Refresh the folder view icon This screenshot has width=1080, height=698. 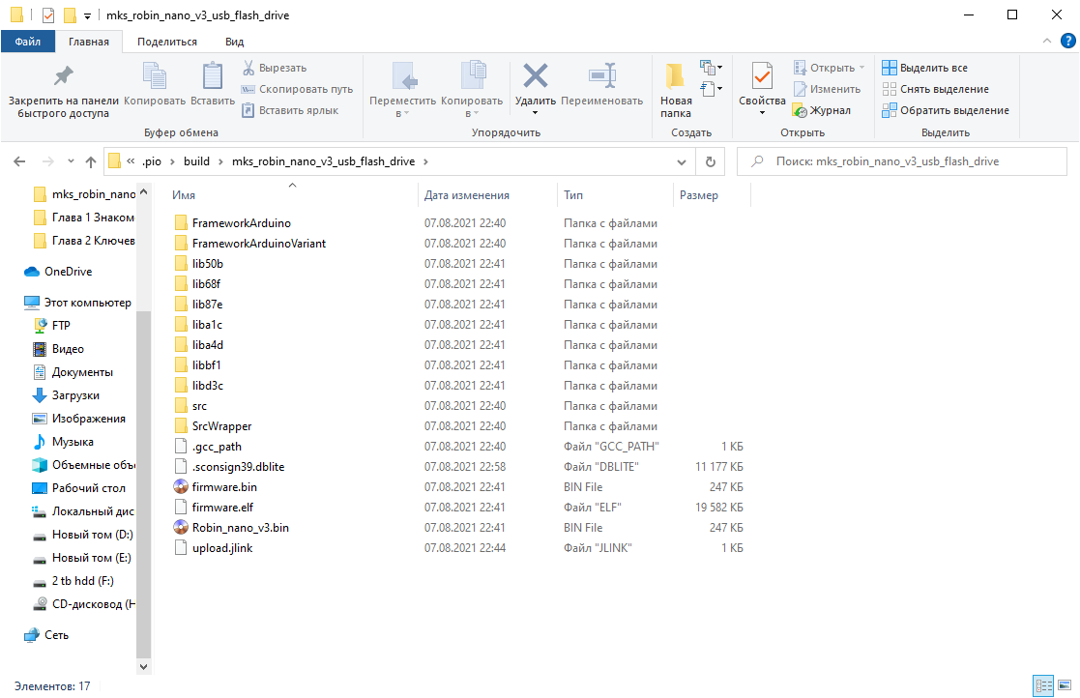coord(710,161)
